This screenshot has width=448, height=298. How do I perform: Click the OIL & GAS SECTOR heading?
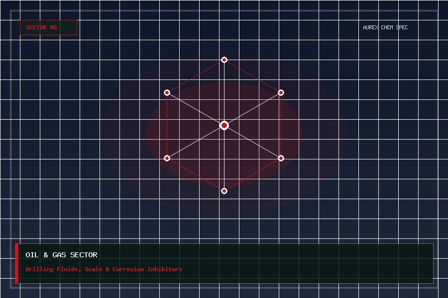coord(61,255)
